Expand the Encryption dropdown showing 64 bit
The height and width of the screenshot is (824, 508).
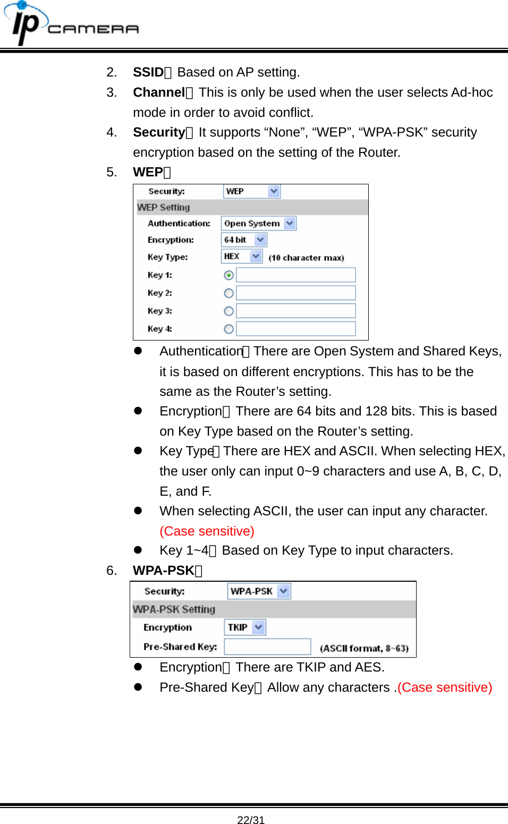point(244,240)
